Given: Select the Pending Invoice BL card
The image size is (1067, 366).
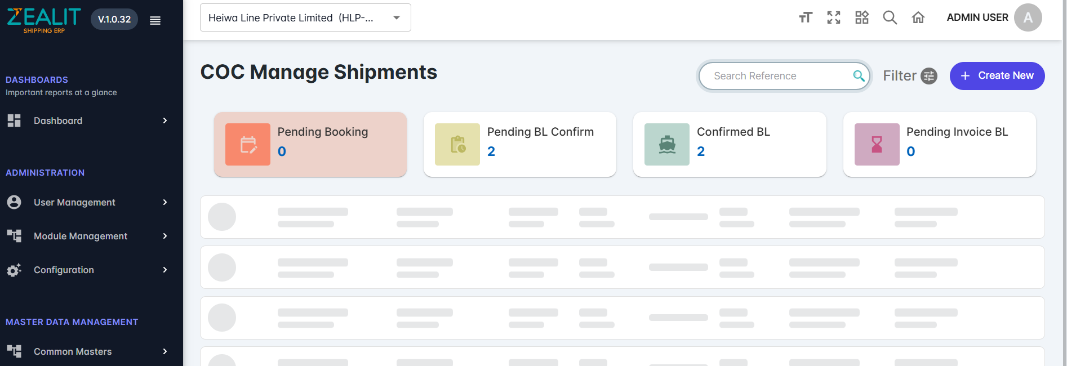Looking at the screenshot, I should click(940, 144).
